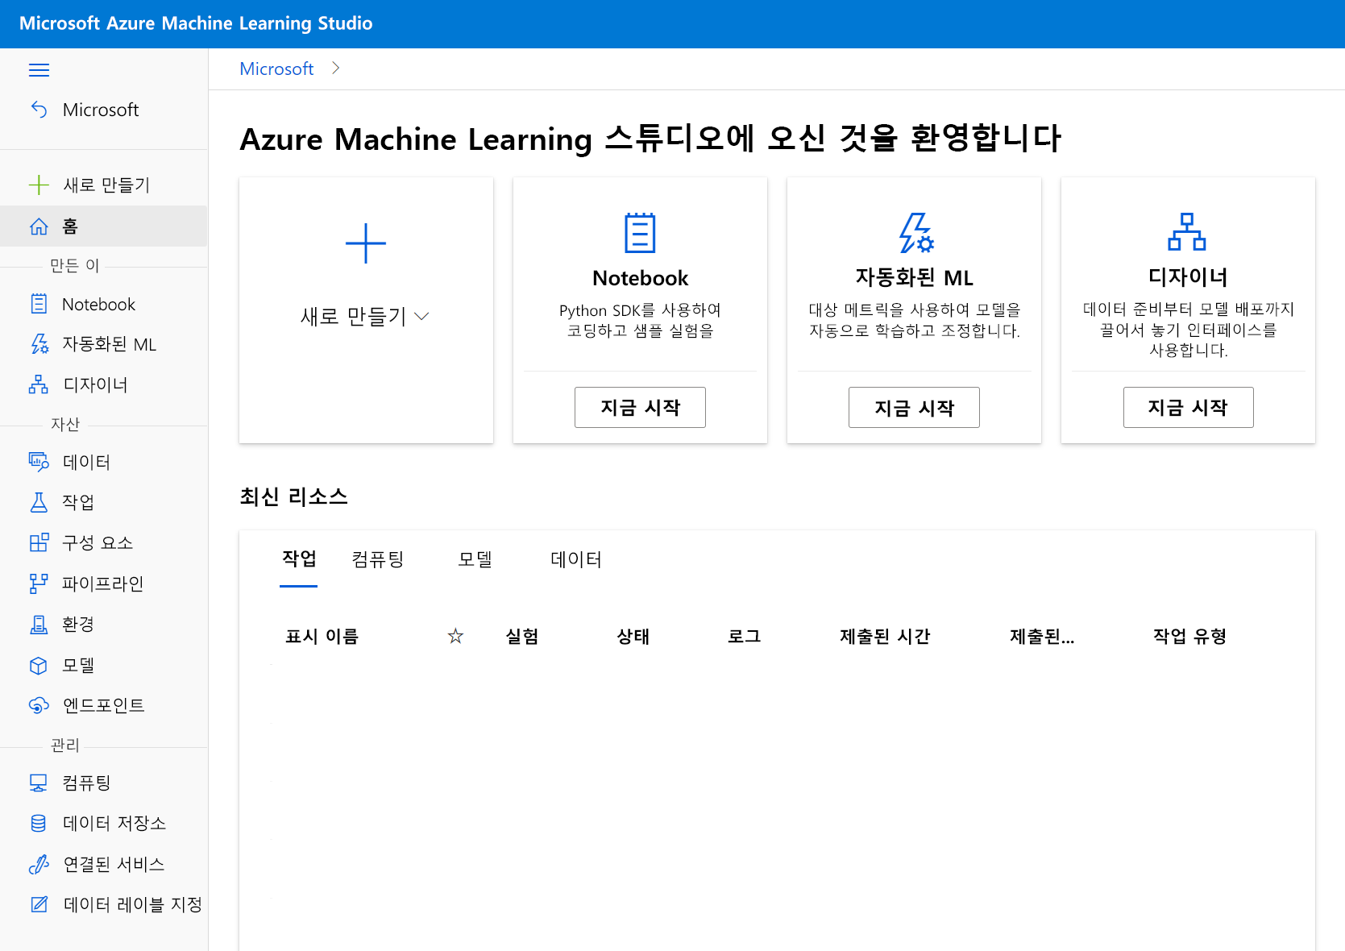Click 지금 시작 on the 자동화된 ML card
The height and width of the screenshot is (951, 1345).
coord(914,407)
